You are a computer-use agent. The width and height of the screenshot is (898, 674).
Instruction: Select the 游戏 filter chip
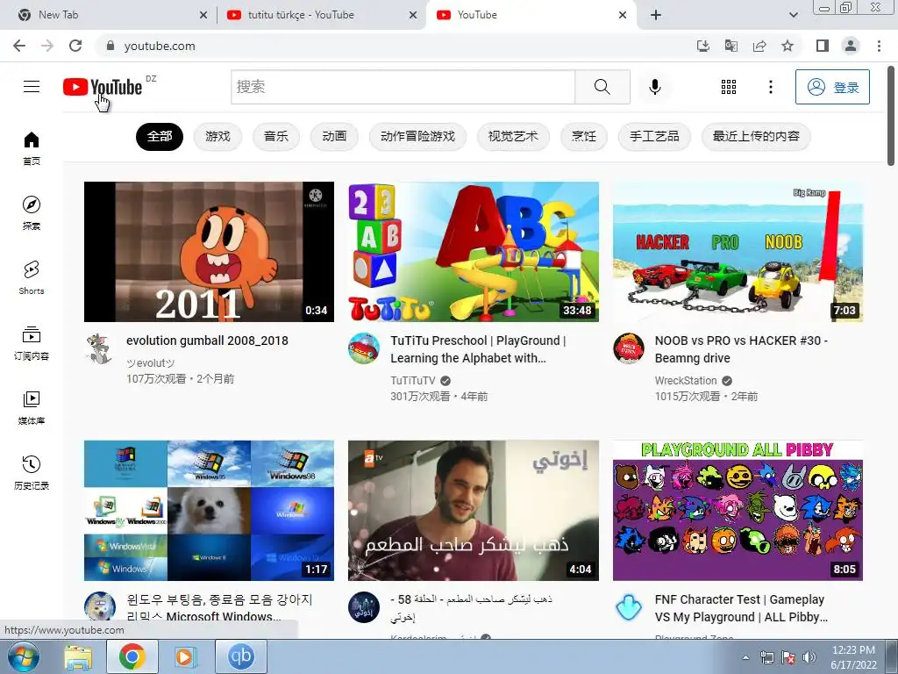pos(217,136)
